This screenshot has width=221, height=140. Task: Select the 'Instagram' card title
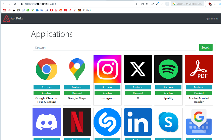[107, 98]
